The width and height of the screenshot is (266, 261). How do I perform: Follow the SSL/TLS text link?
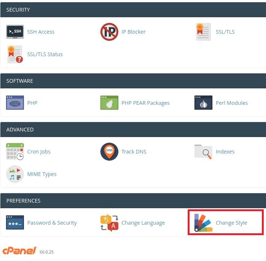click(x=225, y=32)
